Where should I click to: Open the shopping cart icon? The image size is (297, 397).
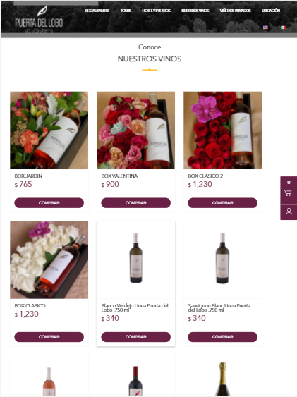coord(288,193)
